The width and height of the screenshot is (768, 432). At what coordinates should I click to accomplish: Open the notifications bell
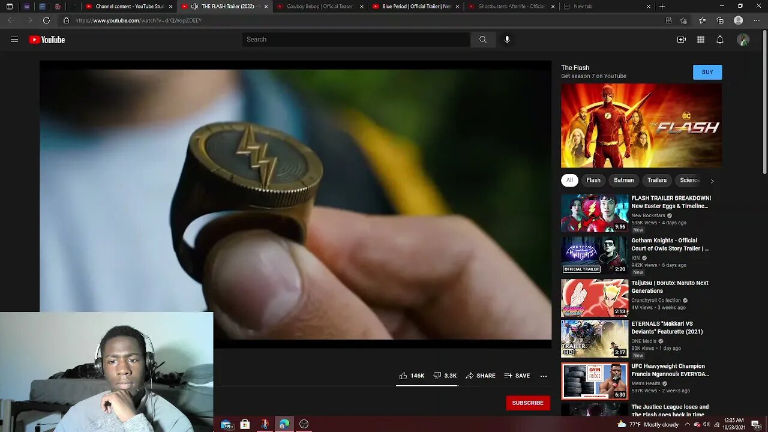[720, 40]
